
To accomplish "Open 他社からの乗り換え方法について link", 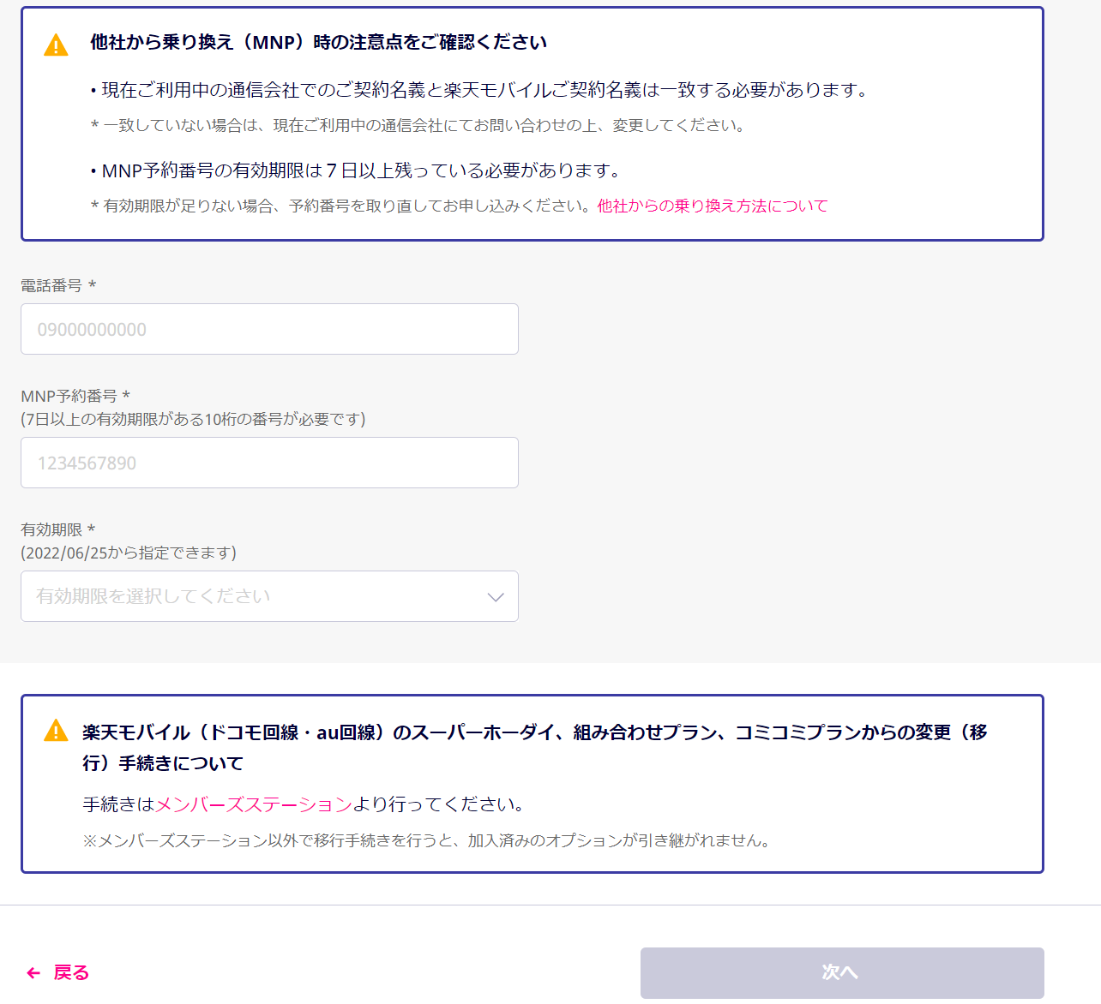I will (713, 206).
